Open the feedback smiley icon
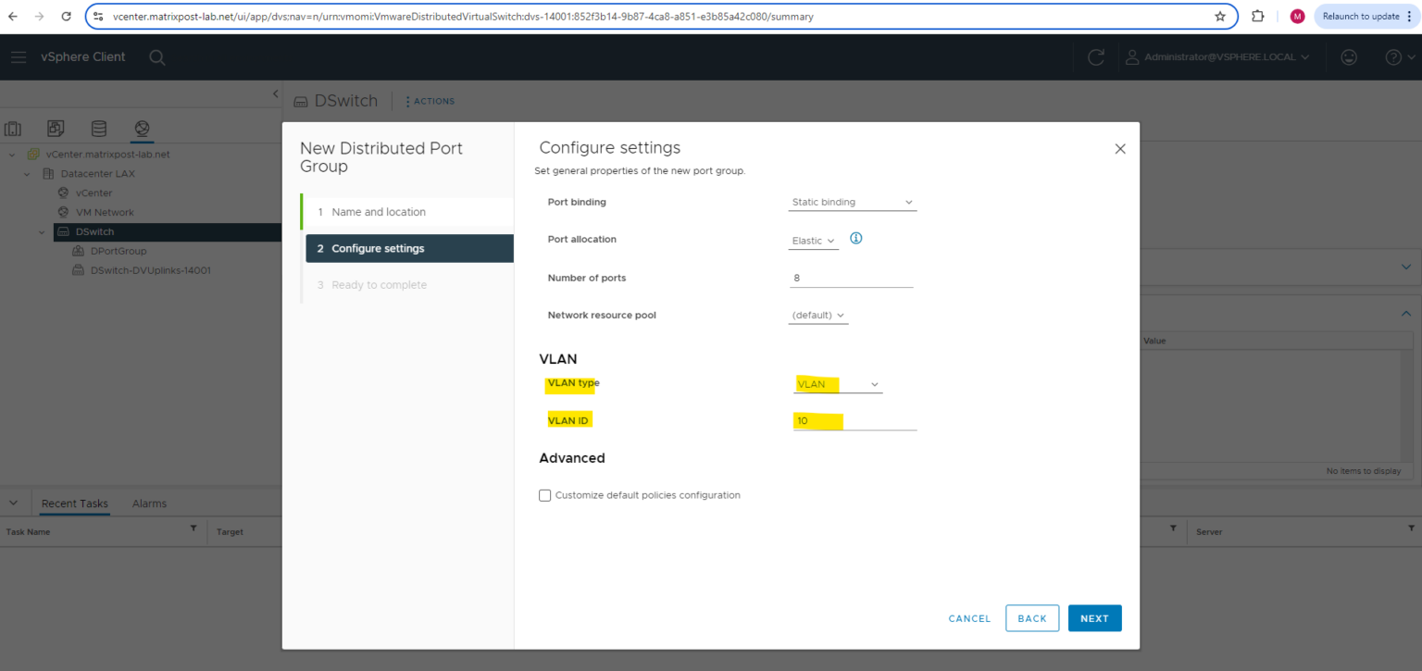This screenshot has width=1422, height=671. (x=1349, y=56)
